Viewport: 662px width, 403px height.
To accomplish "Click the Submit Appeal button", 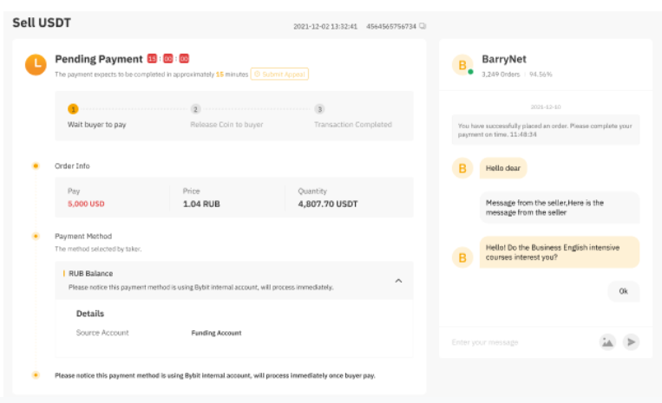I will click(279, 75).
